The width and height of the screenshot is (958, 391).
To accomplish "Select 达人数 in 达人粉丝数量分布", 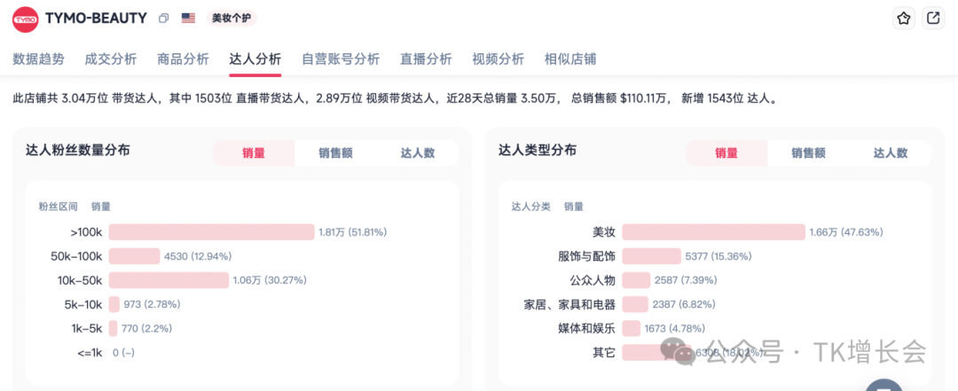I will [418, 152].
